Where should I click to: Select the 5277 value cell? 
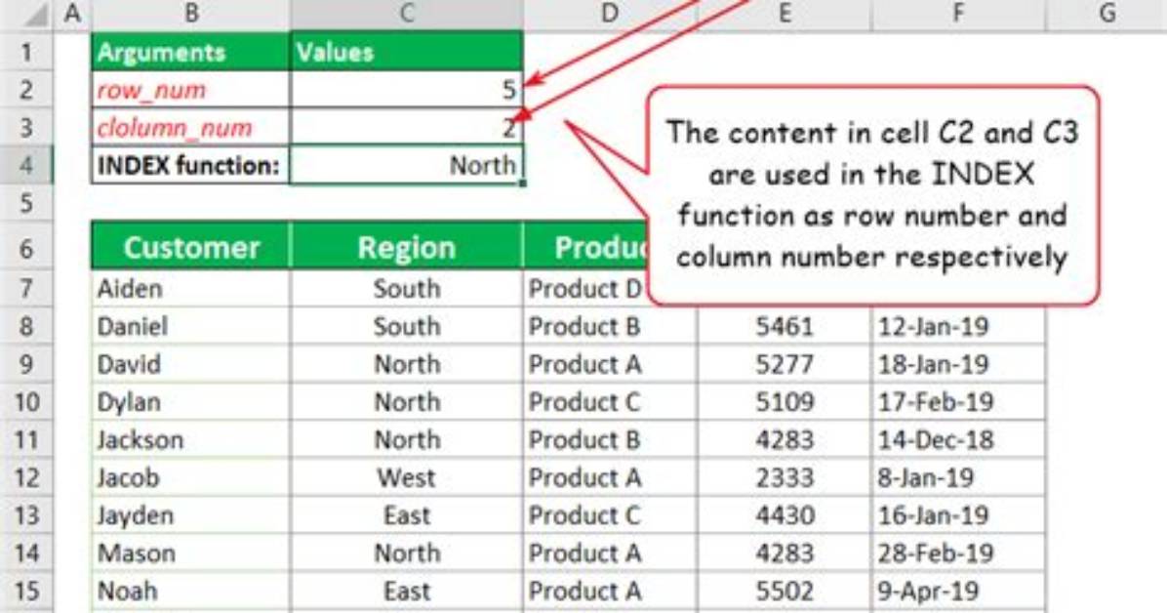pyautogui.click(x=784, y=364)
